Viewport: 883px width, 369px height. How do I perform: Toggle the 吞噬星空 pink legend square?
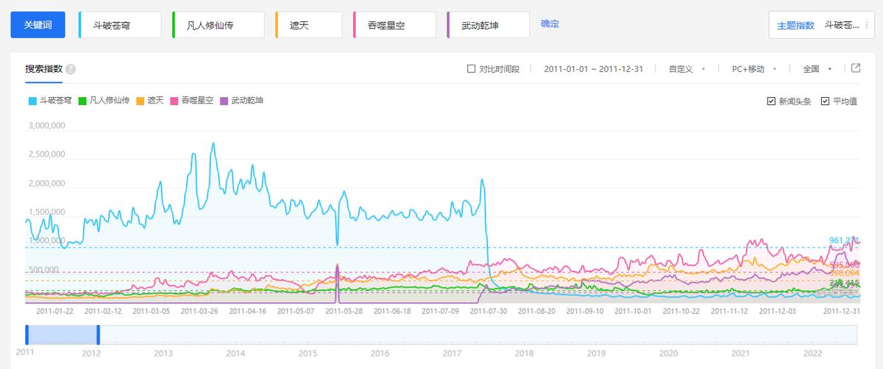[174, 101]
